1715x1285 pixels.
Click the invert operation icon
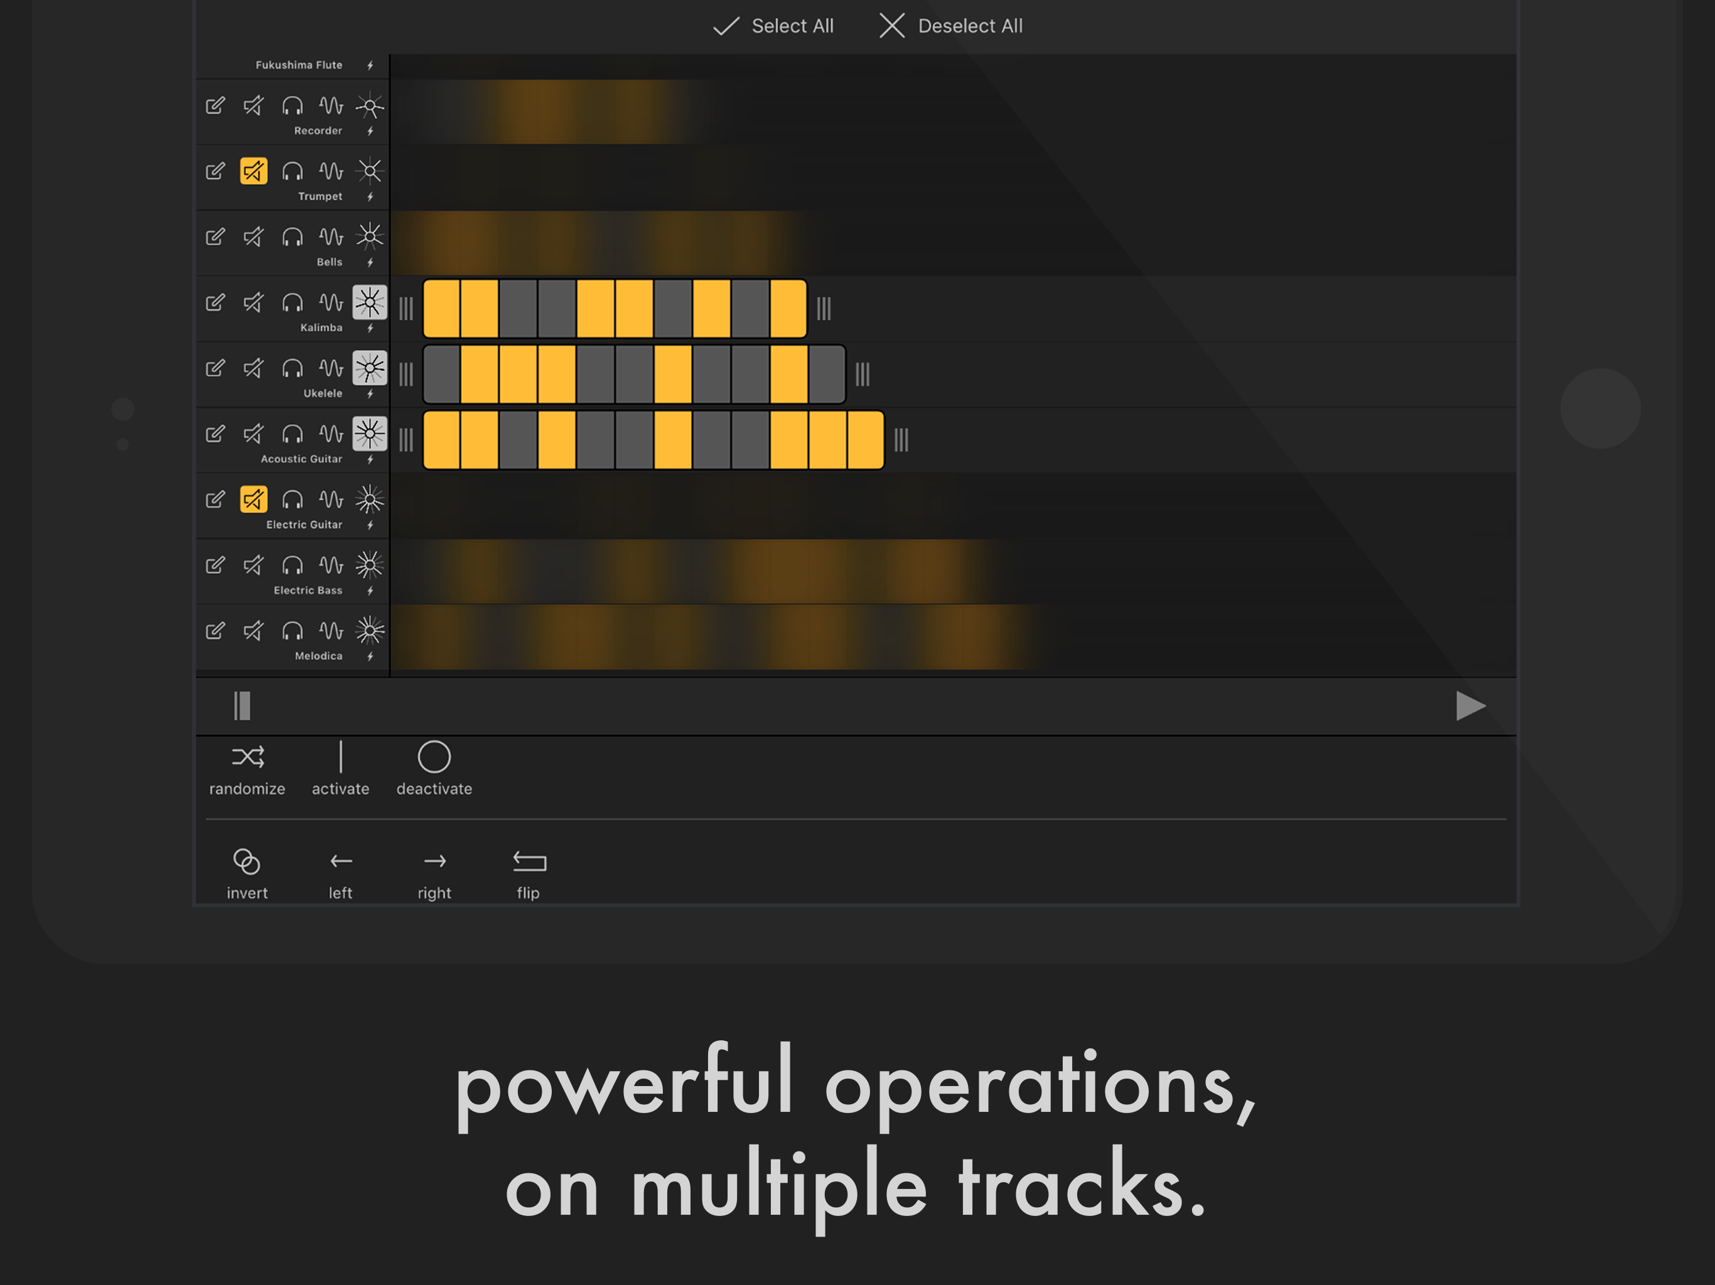[x=247, y=861]
